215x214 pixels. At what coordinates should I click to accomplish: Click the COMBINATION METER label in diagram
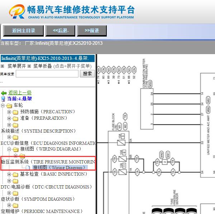145,73
